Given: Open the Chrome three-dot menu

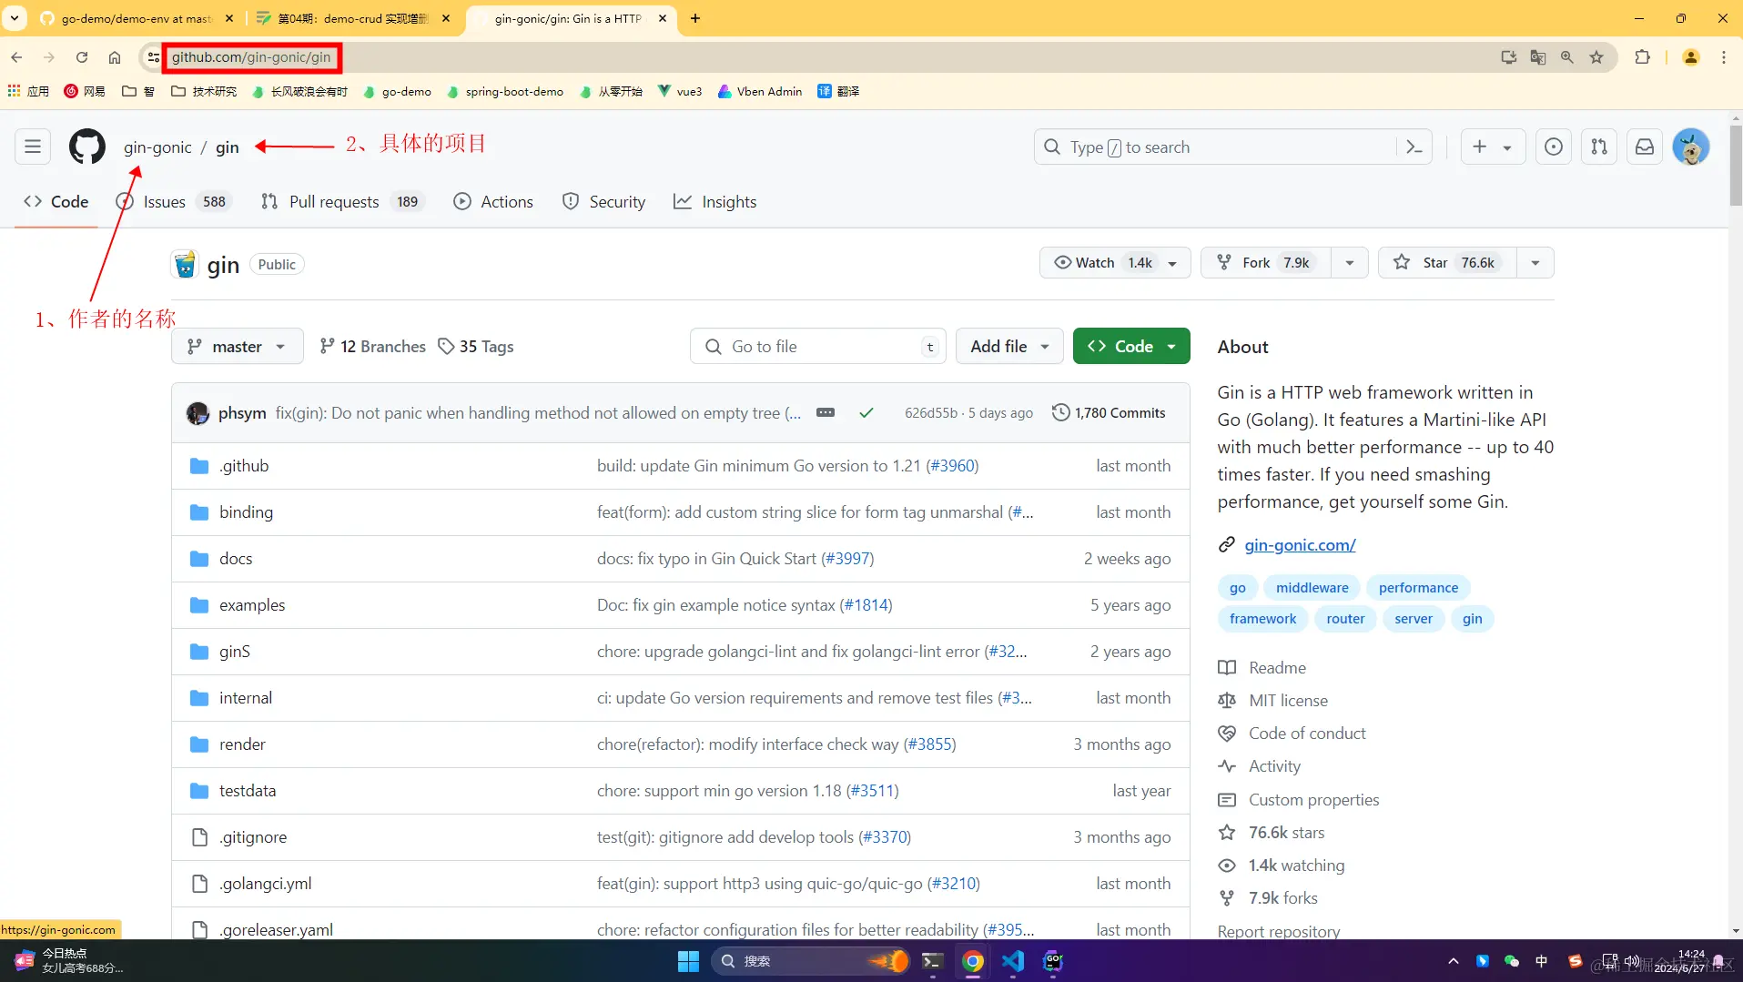Looking at the screenshot, I should coord(1724,57).
